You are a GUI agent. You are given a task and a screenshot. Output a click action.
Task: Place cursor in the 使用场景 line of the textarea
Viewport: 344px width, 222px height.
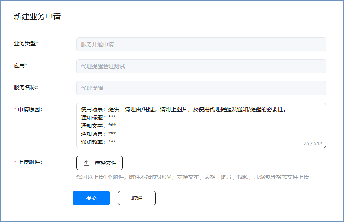tap(183, 109)
